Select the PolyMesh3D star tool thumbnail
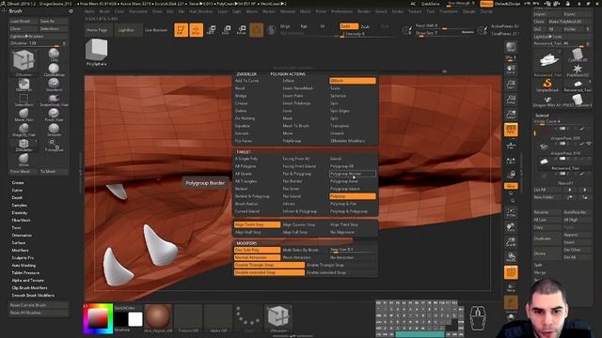Viewport: 602px width, 338px height. tap(577, 69)
